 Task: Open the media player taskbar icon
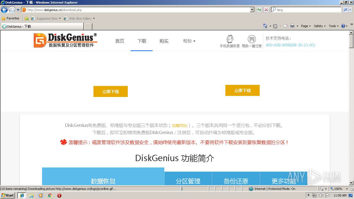coord(41,195)
